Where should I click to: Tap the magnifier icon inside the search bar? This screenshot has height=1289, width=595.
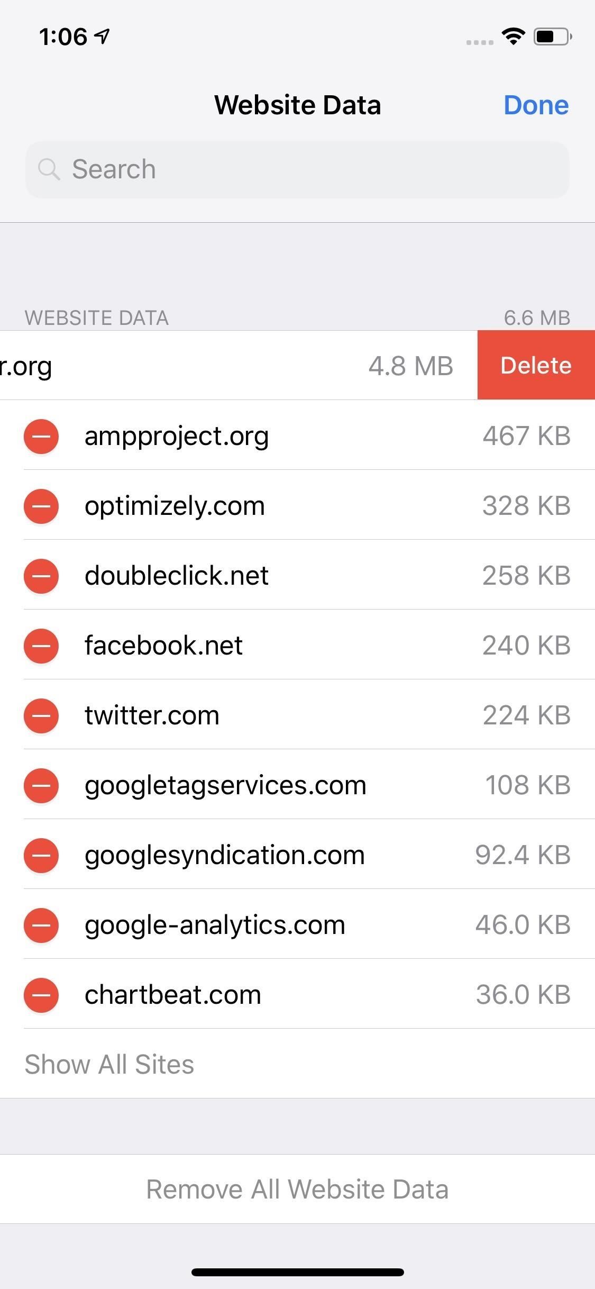(x=50, y=169)
